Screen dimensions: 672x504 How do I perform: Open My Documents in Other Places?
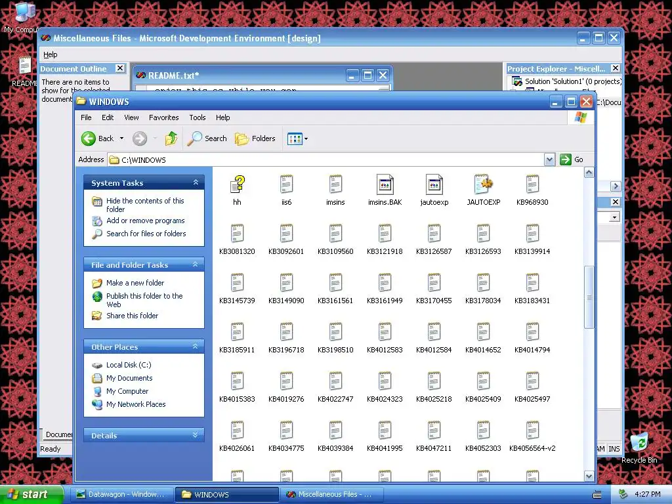(129, 378)
